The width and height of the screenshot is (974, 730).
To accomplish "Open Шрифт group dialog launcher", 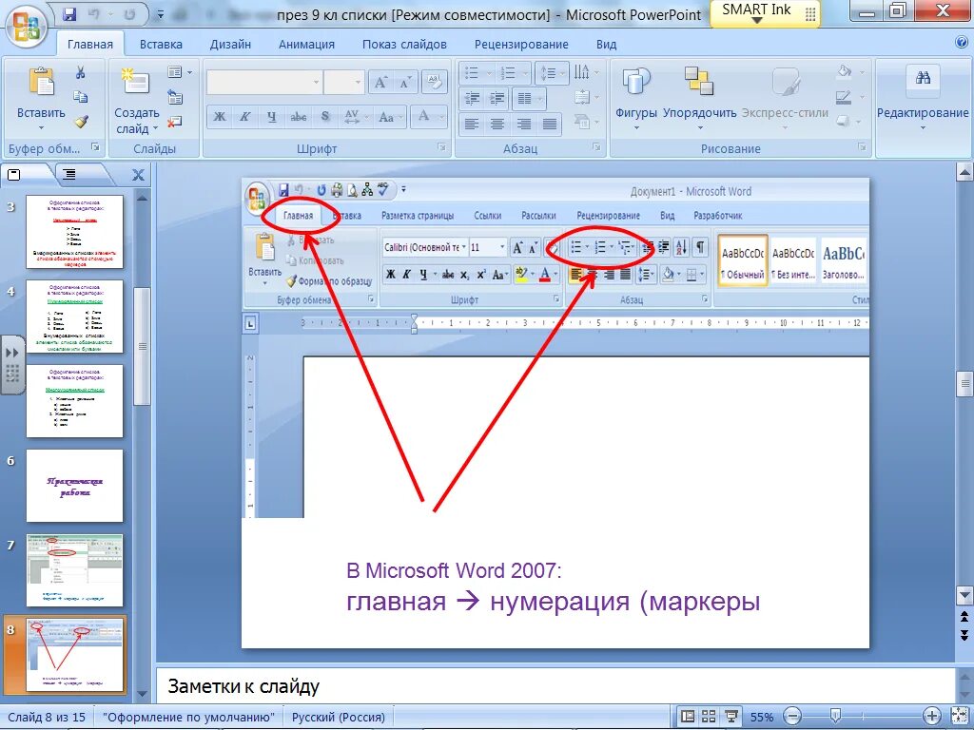I will [x=441, y=147].
